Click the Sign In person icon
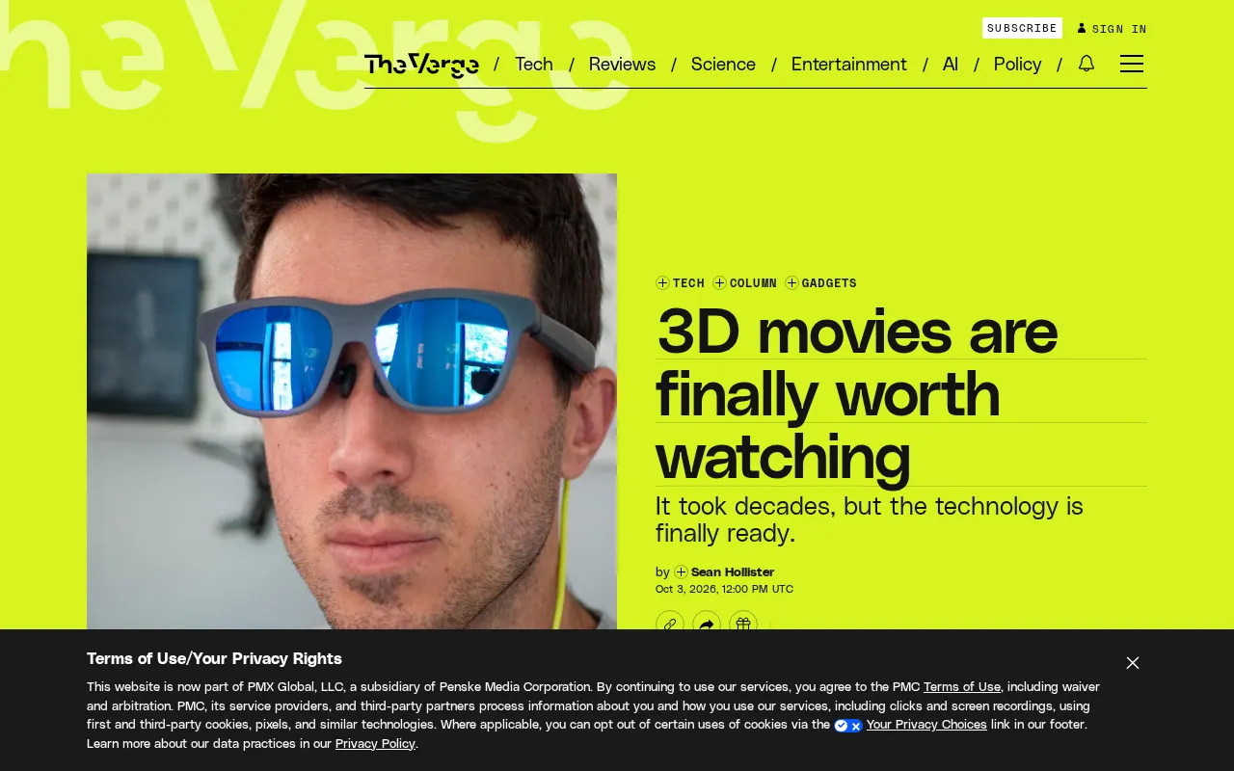Screen dimensions: 1234x771 tap(1082, 28)
